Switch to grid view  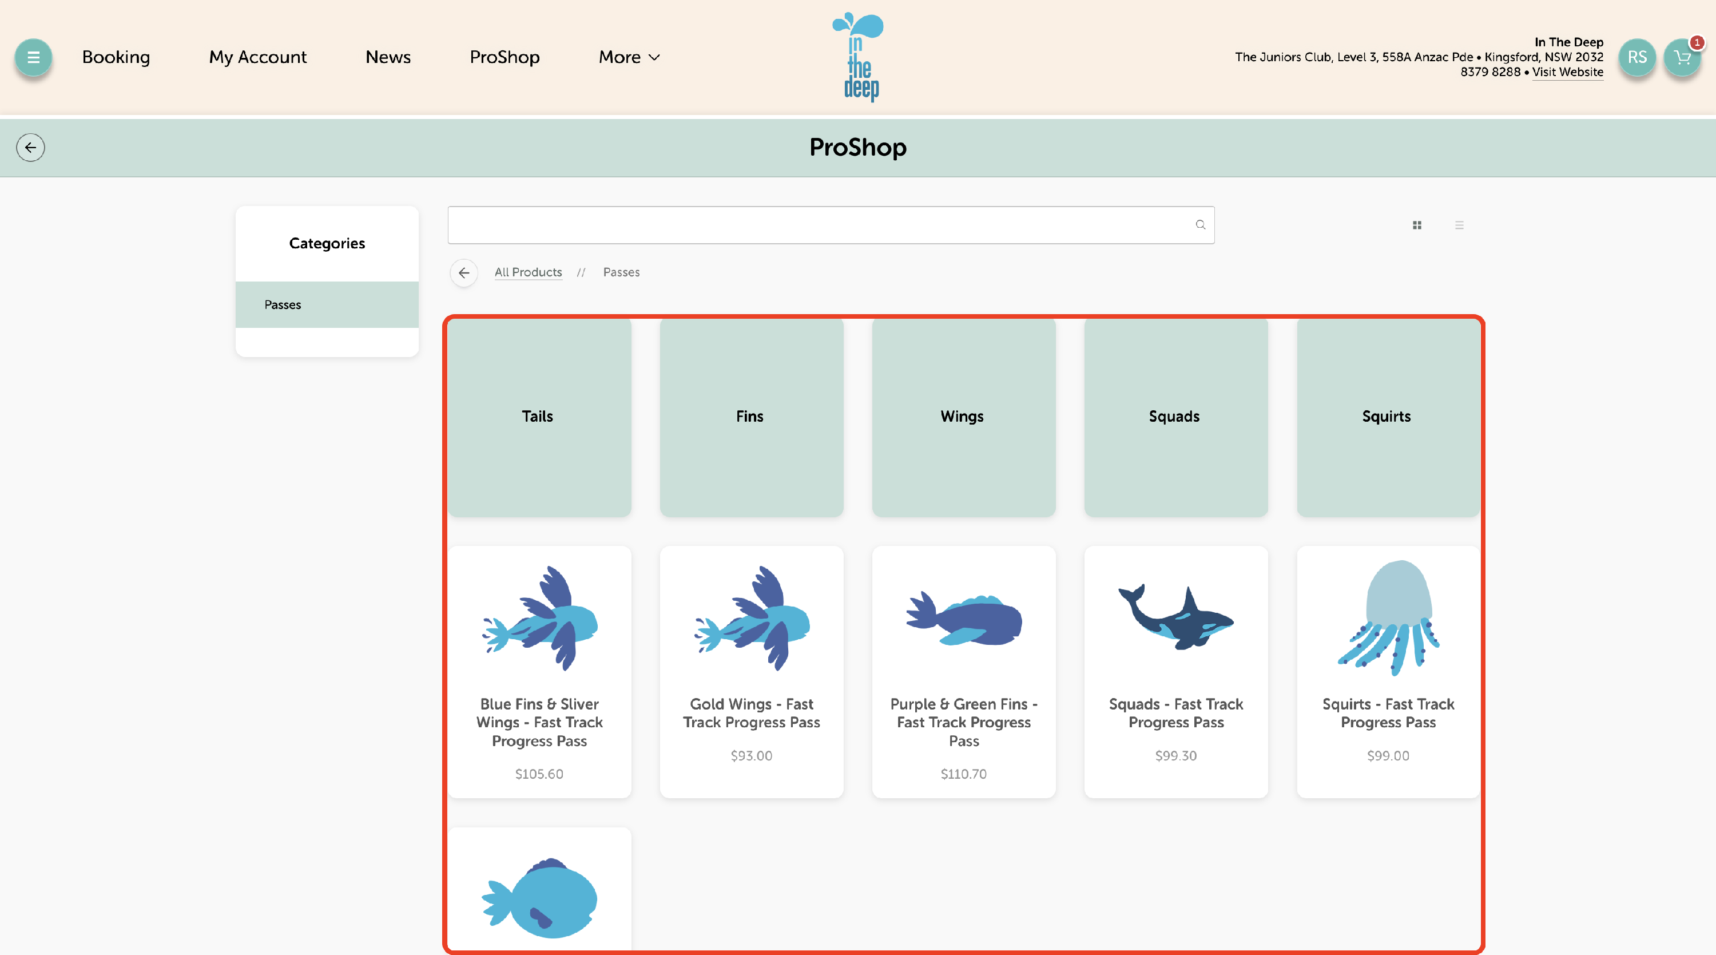click(x=1417, y=225)
